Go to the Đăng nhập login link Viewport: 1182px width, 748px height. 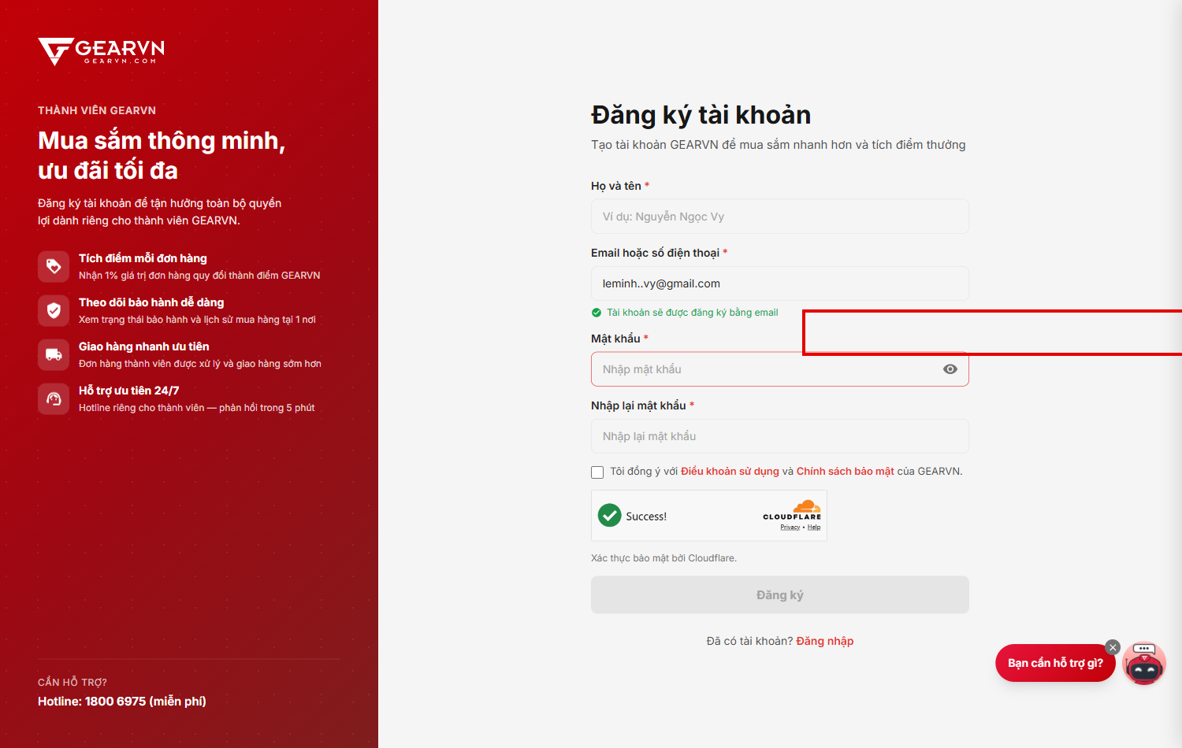tap(825, 641)
